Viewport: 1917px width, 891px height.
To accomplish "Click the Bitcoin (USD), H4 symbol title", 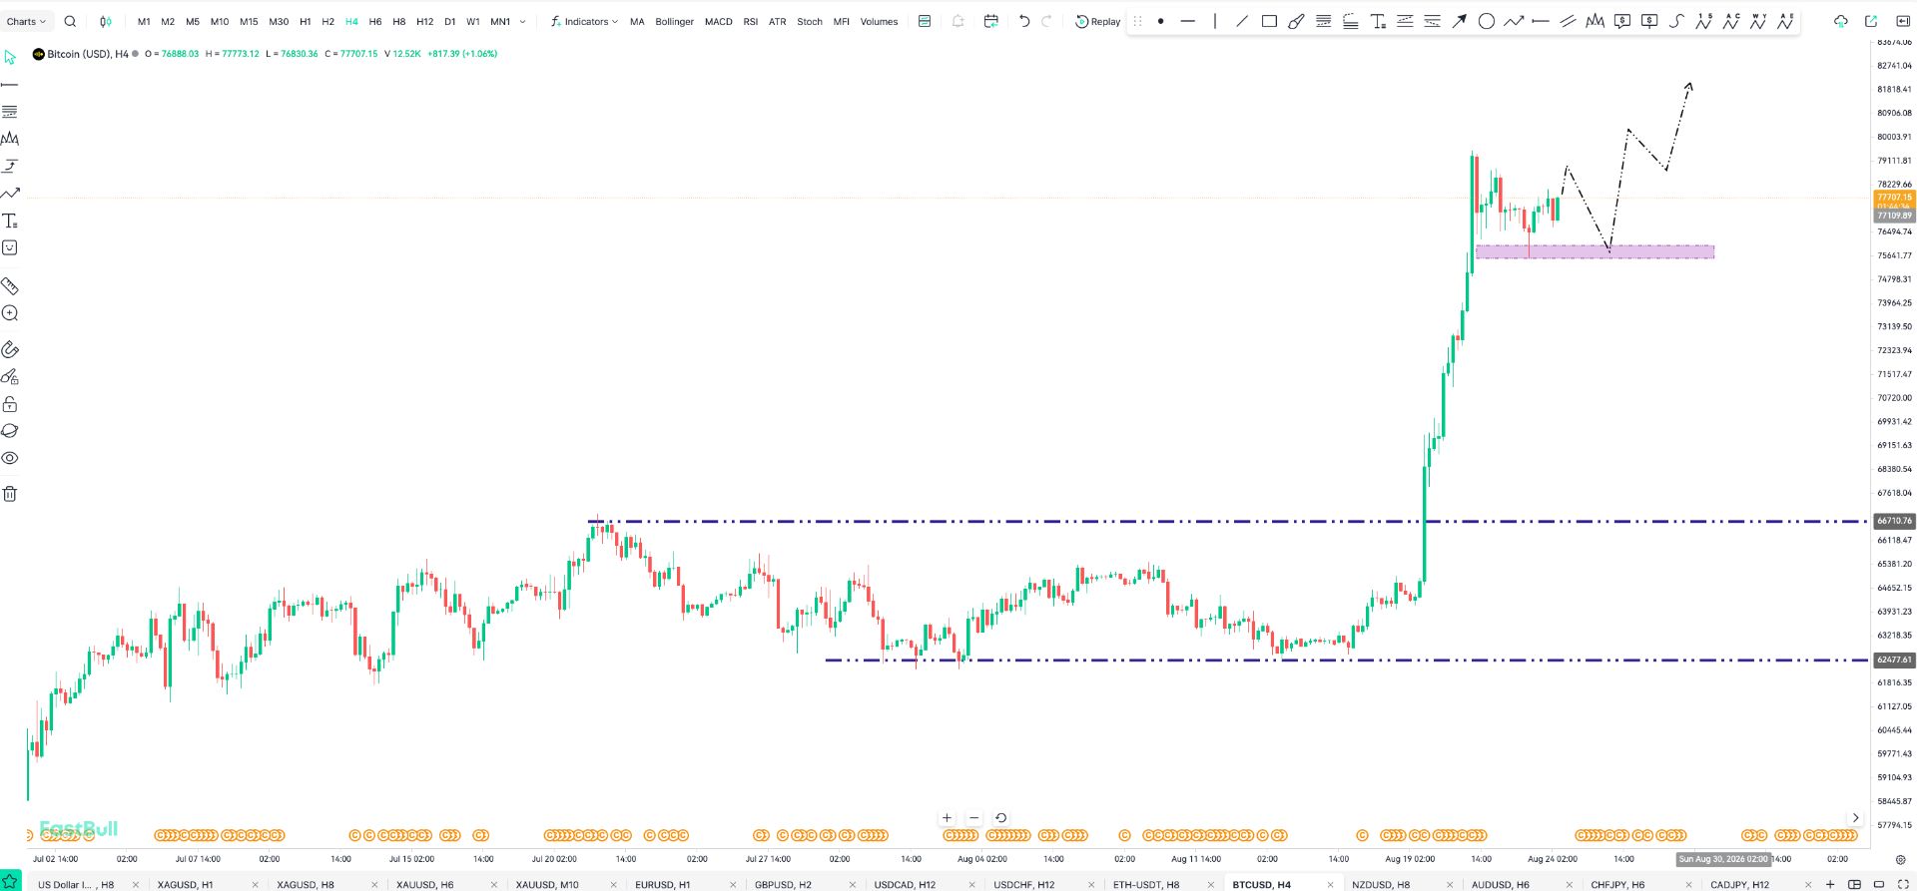I will coord(88,54).
